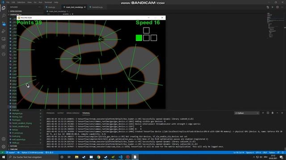Open editor more actions ellipsis
Image resolution: width=286 pixels, height=160 pixels.
click(282, 7)
